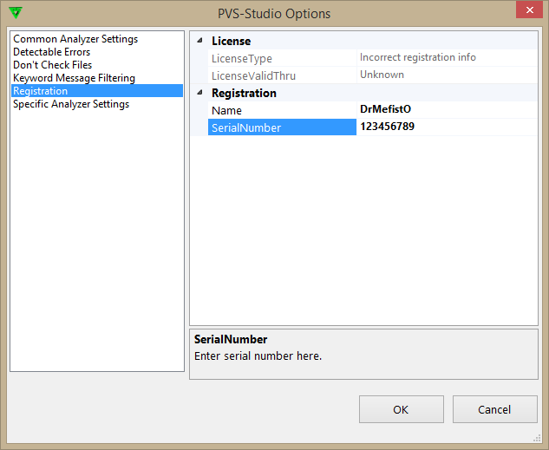
Task: Click the OK button
Action: coord(401,409)
